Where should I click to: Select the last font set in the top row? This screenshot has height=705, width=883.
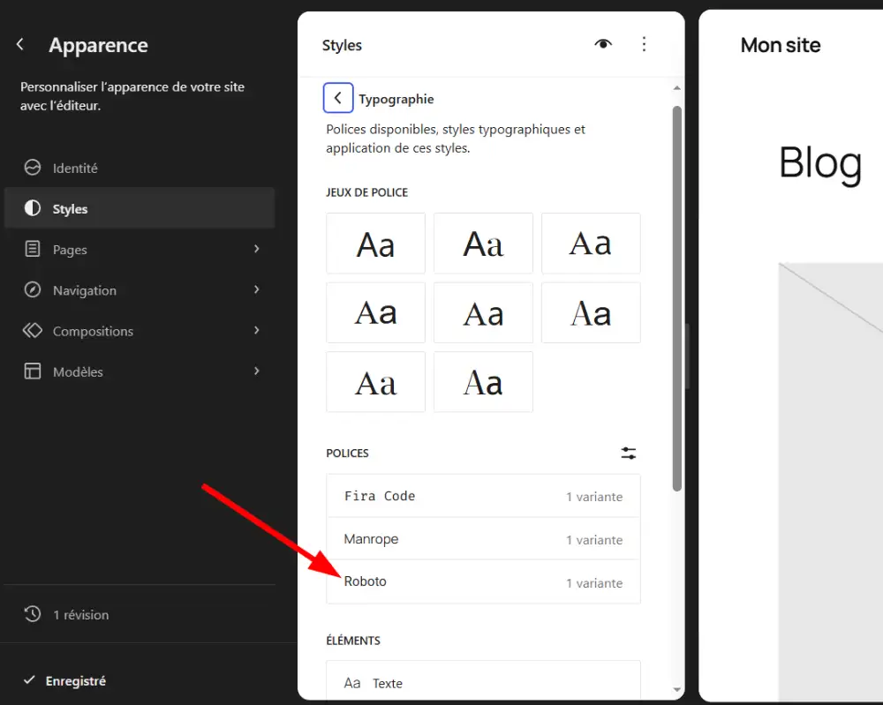tap(591, 244)
